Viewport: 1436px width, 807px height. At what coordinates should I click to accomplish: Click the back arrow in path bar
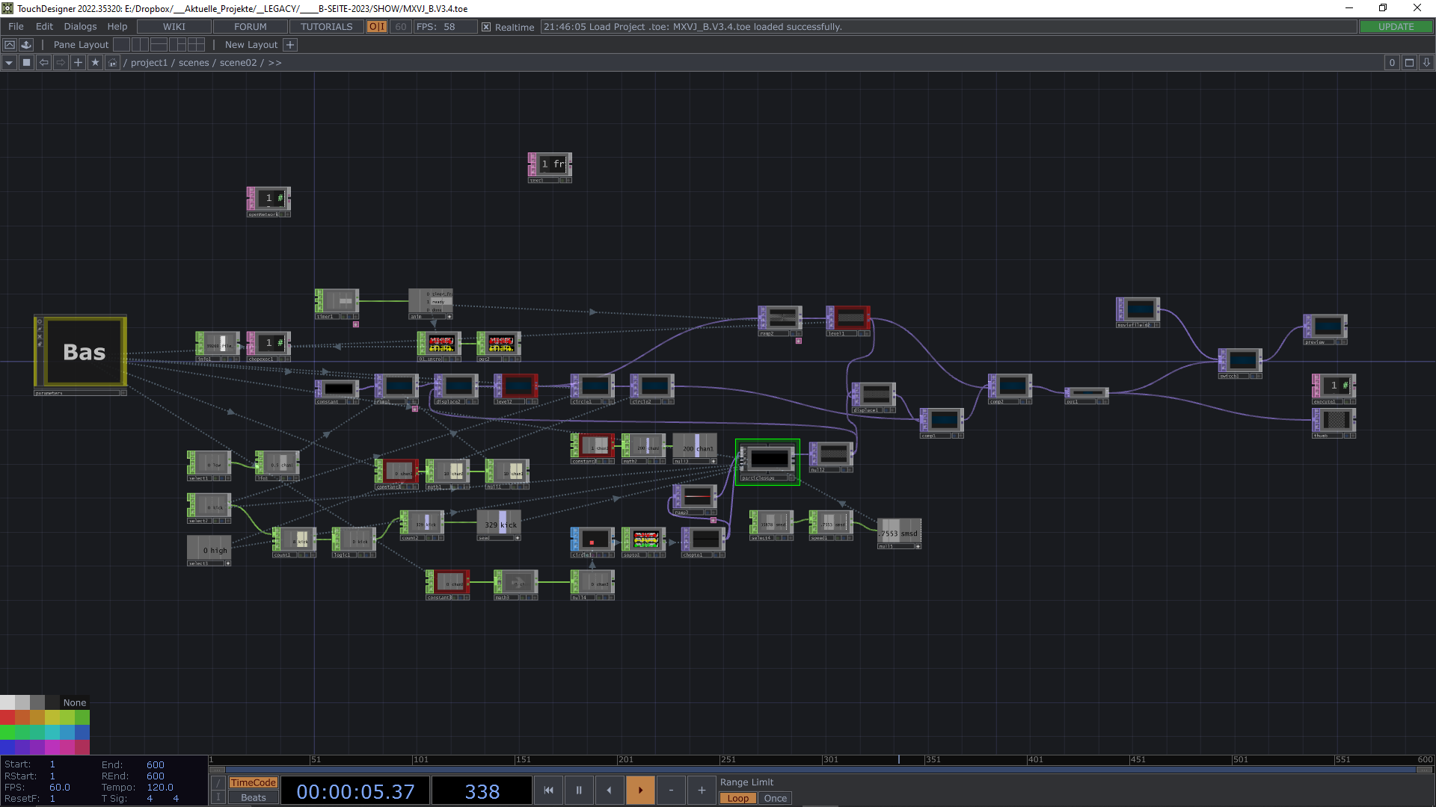[44, 63]
